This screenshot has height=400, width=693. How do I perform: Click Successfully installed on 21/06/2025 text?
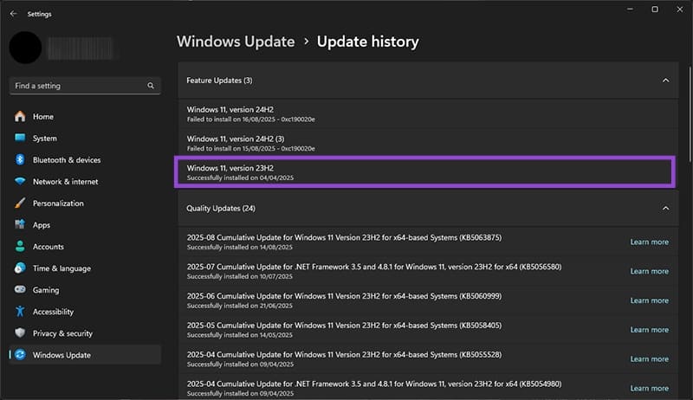point(240,306)
